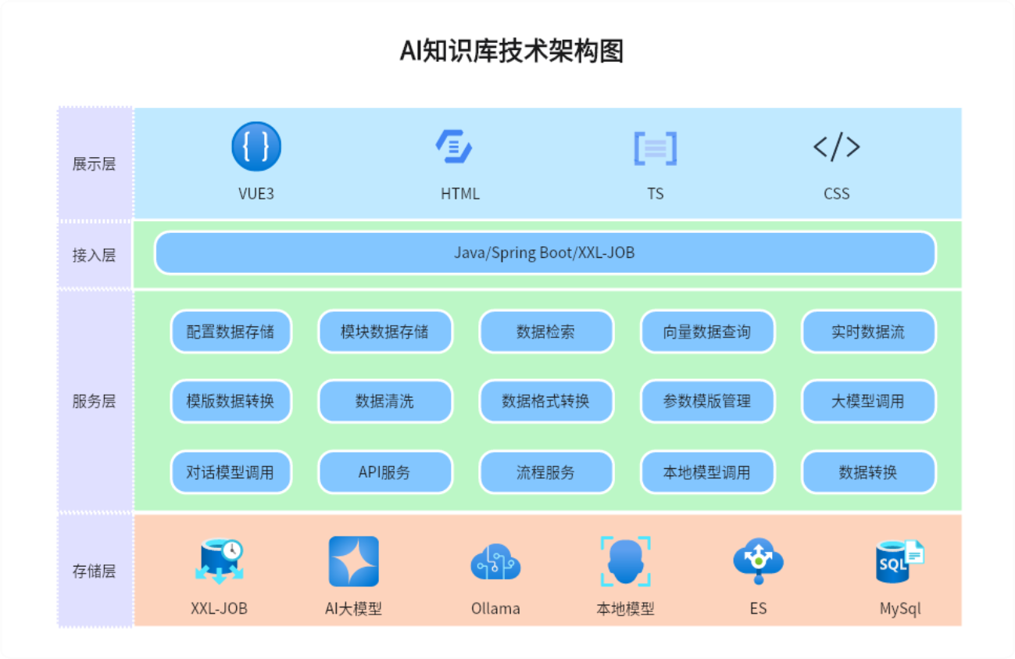This screenshot has height=659, width=1015.
Task: Click the 本地模型 face scan icon
Action: (625, 561)
